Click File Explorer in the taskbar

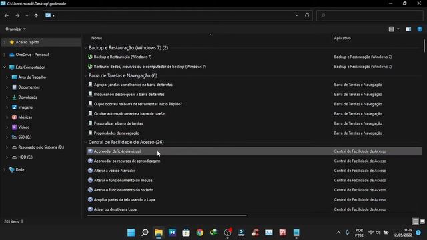click(159, 233)
